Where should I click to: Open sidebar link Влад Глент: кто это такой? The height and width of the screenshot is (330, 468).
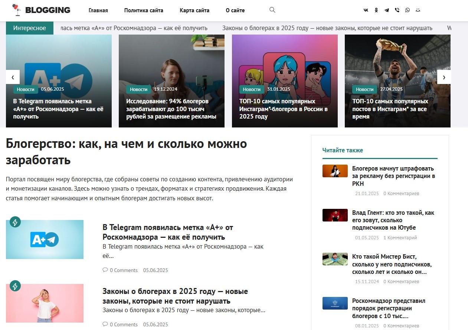click(x=393, y=220)
